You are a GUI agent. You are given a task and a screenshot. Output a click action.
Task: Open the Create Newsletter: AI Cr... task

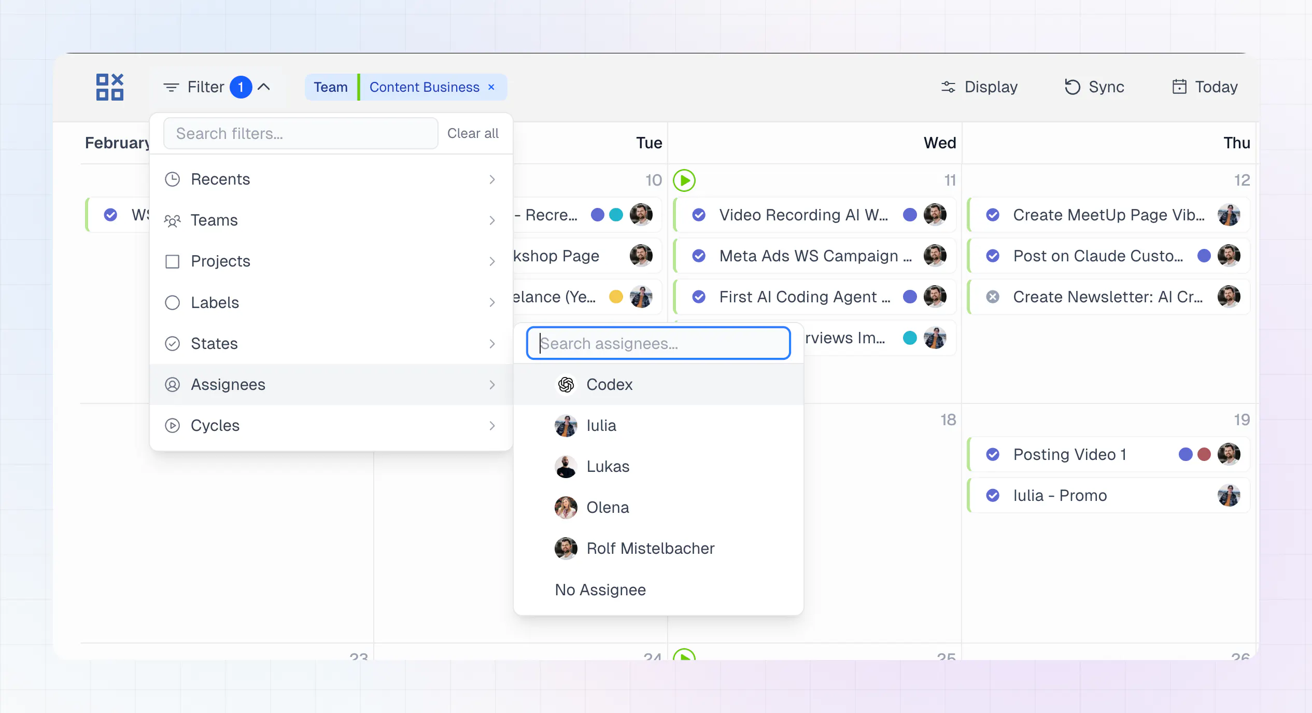[1109, 297]
